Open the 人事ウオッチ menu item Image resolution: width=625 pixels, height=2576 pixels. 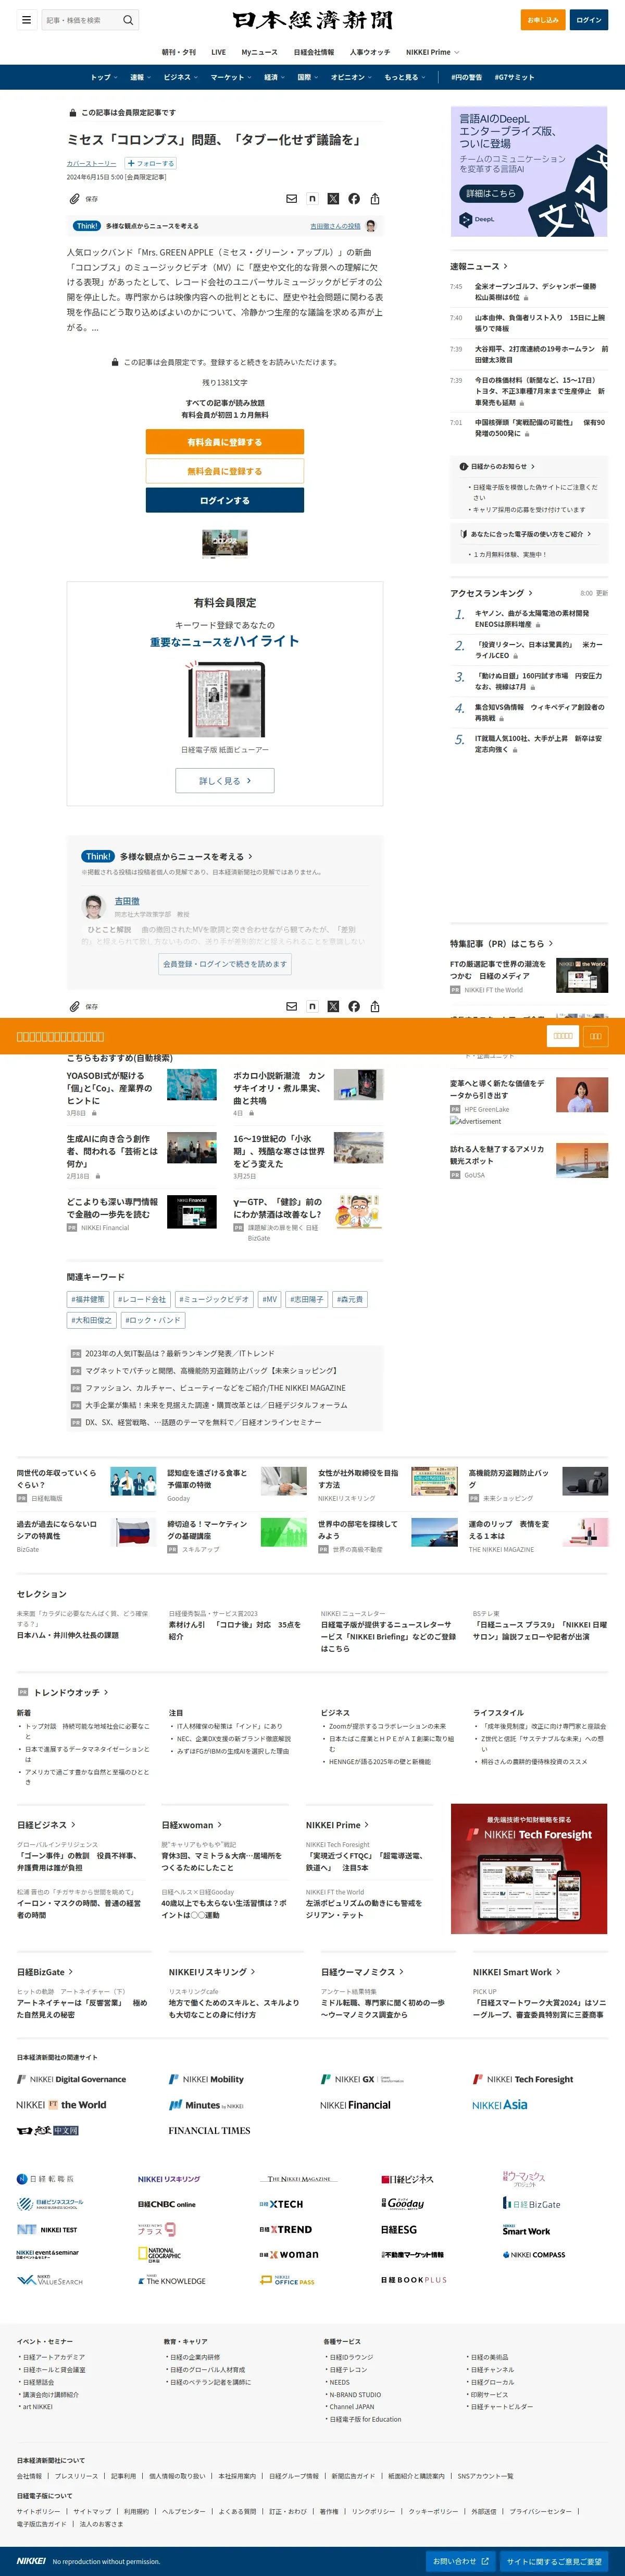tap(369, 52)
